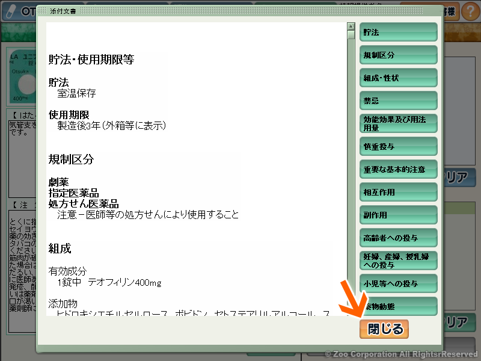Select the heading 貯法・使用期限等
The width and height of the screenshot is (481, 361).
tap(91, 59)
